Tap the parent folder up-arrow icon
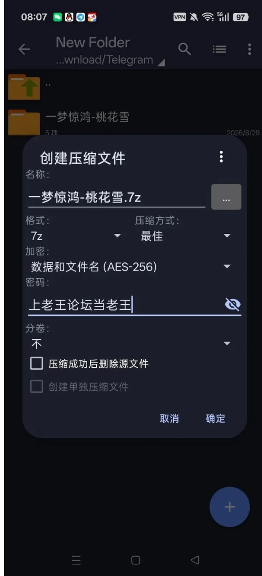The height and width of the screenshot is (576, 262). (x=24, y=87)
